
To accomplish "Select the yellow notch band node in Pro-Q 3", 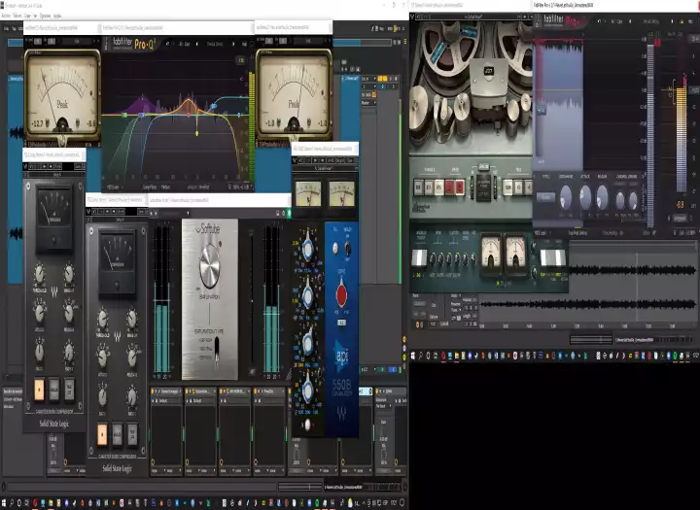I will coord(196,133).
